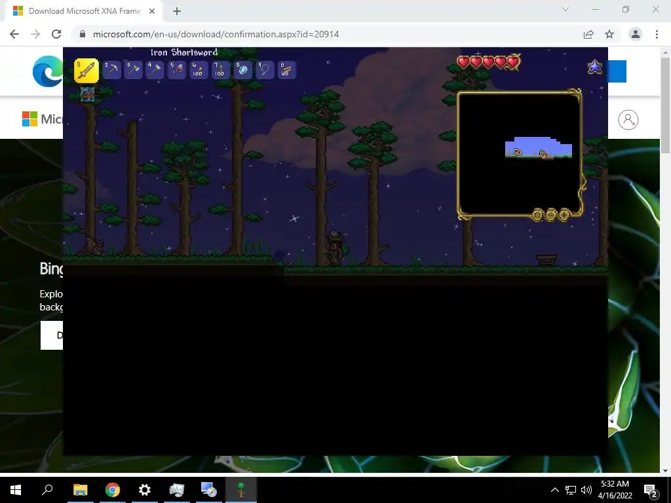Show hidden system tray icons

554,490
